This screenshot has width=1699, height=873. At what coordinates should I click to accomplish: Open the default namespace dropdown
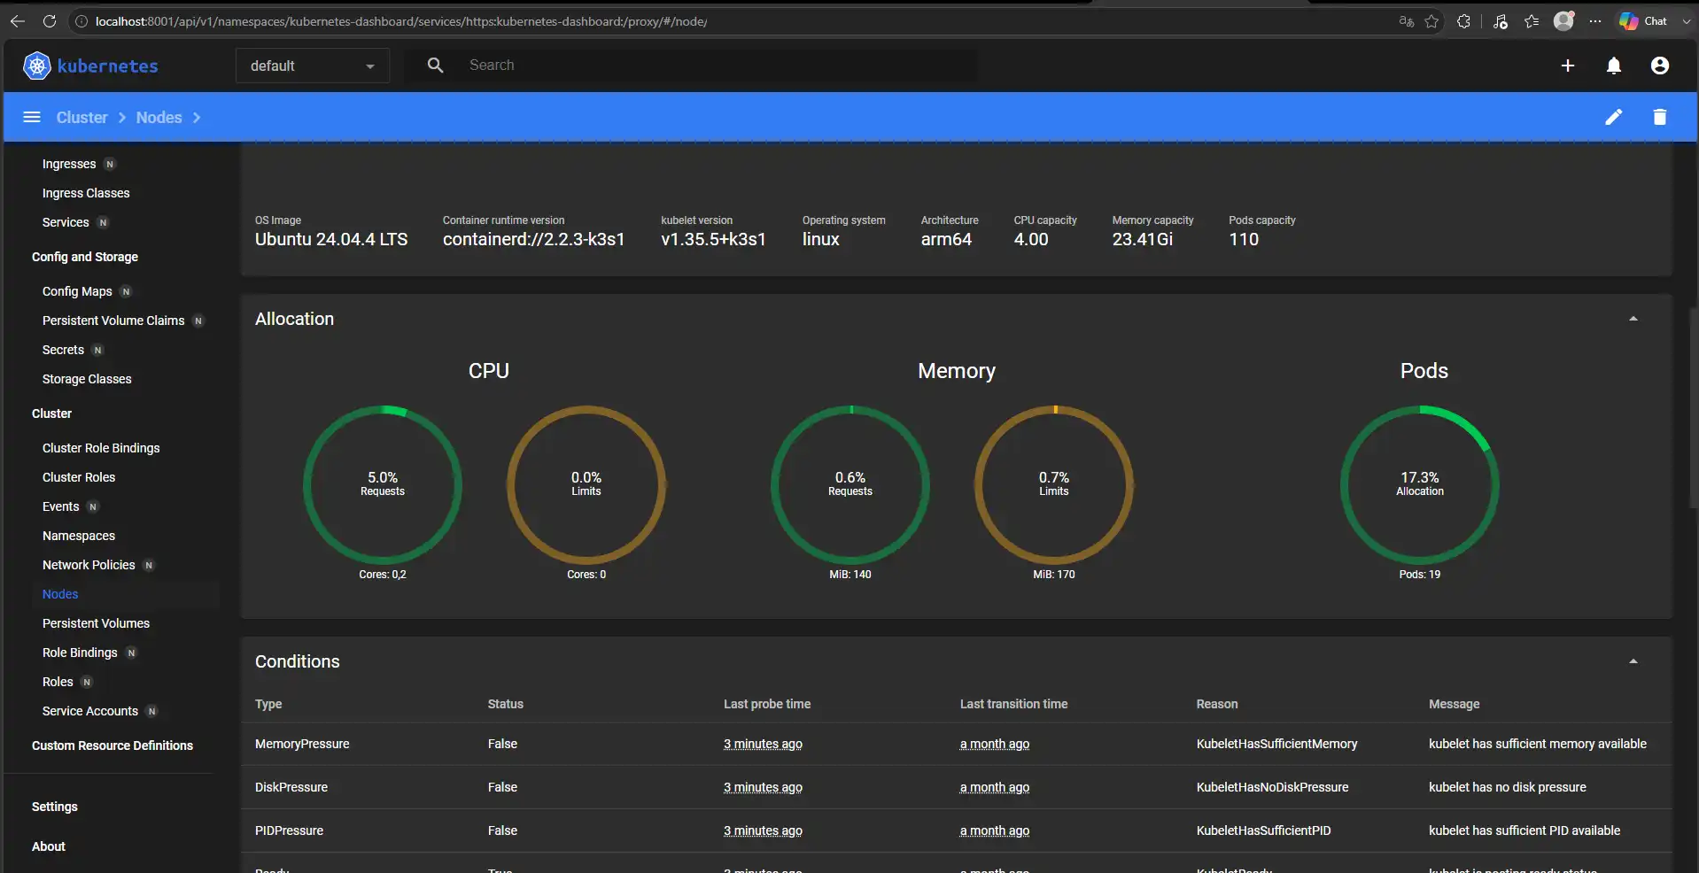pyautogui.click(x=312, y=66)
